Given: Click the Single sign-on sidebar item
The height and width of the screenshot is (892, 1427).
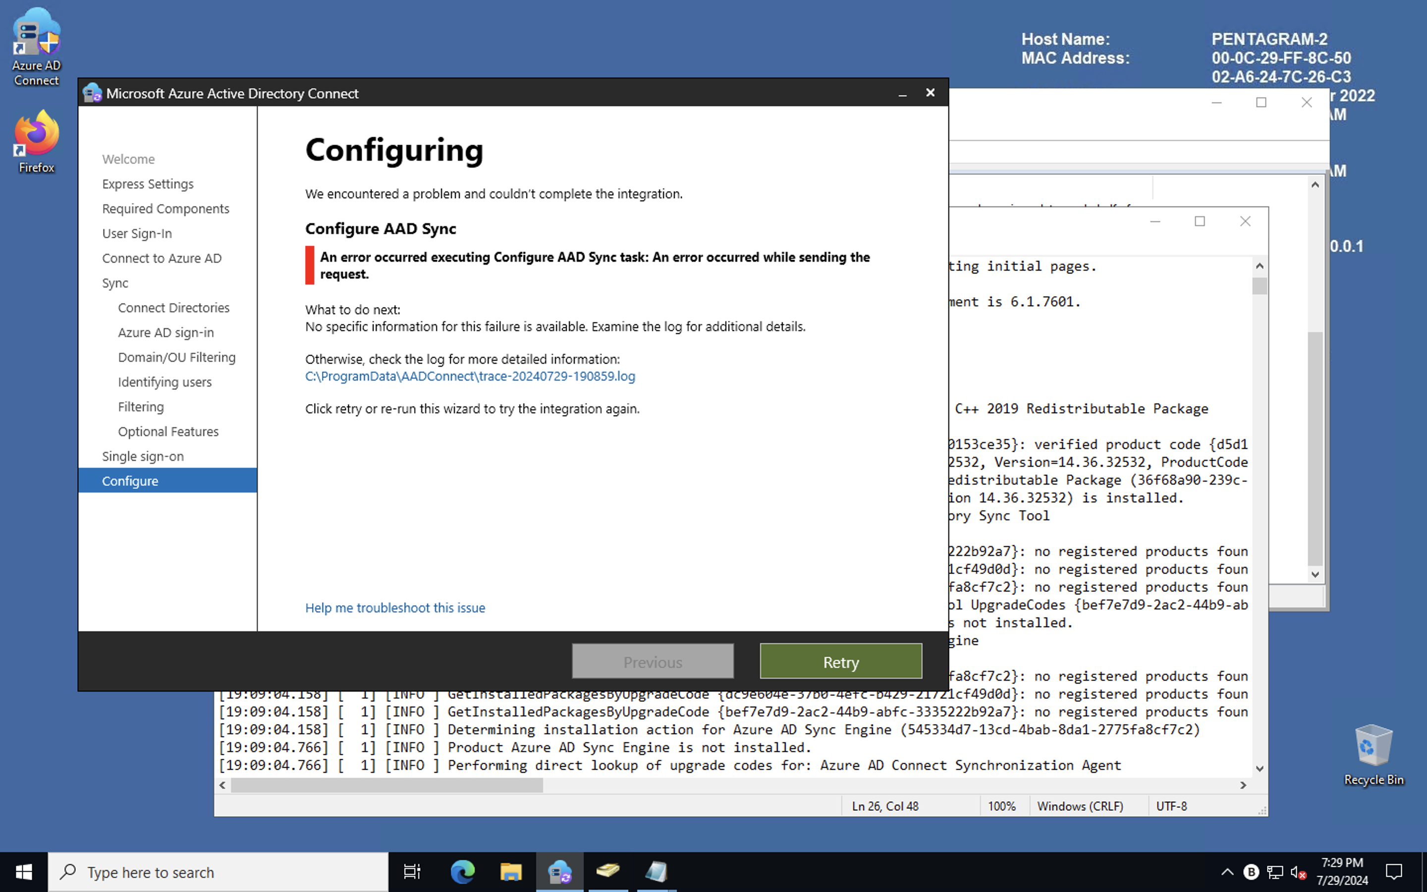Looking at the screenshot, I should click(x=143, y=455).
